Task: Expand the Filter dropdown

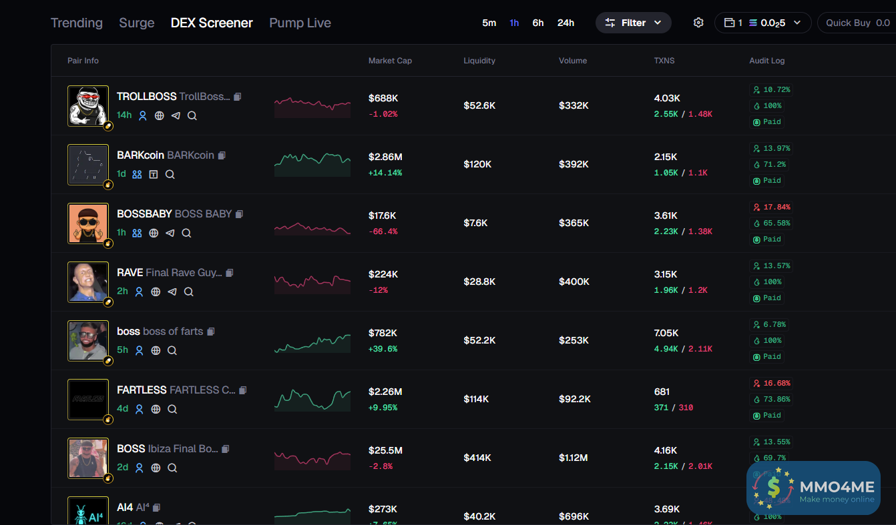Action: [x=633, y=23]
